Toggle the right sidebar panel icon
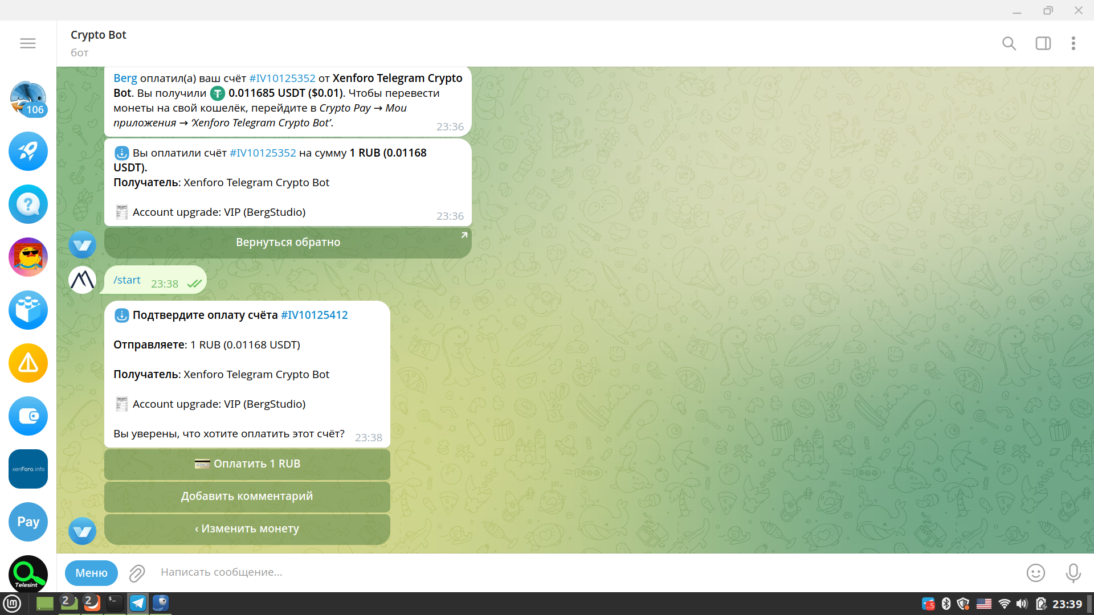Viewport: 1094px width, 615px height. [1043, 43]
